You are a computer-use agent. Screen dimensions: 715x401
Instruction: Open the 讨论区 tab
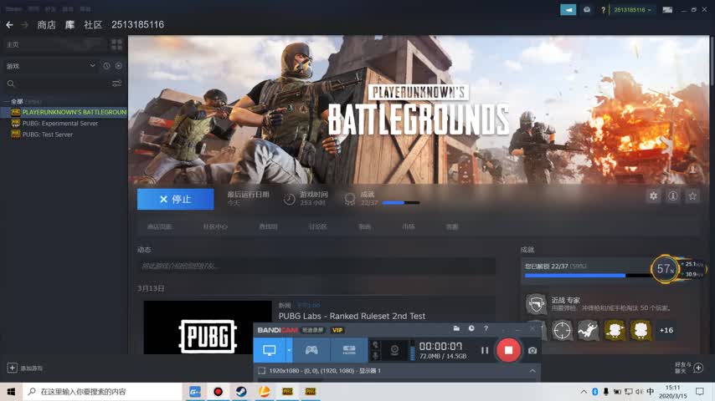(x=318, y=226)
